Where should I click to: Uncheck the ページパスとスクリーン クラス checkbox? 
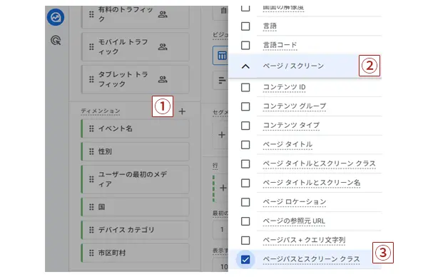(245, 259)
